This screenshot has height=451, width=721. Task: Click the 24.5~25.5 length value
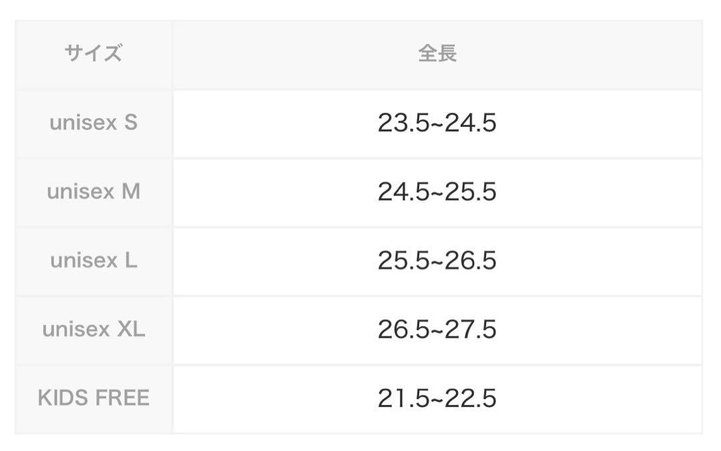click(x=437, y=192)
